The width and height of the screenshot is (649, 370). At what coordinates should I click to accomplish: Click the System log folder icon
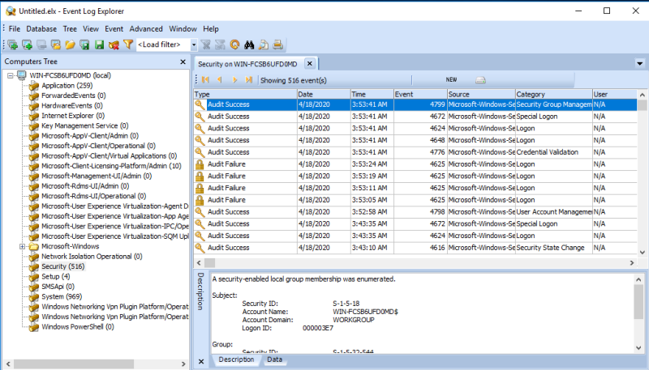click(x=34, y=296)
